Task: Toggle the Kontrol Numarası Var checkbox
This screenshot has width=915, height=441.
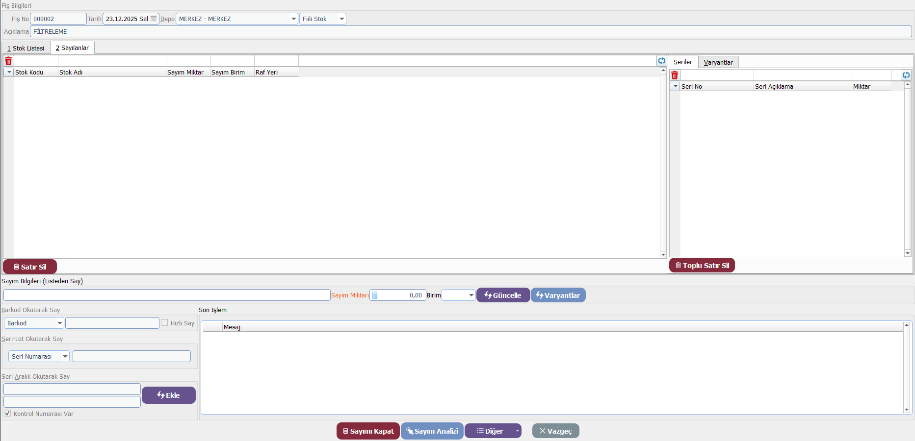Action: click(7, 414)
